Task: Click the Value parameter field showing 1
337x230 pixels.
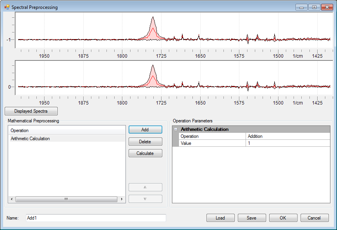Action: pos(288,143)
